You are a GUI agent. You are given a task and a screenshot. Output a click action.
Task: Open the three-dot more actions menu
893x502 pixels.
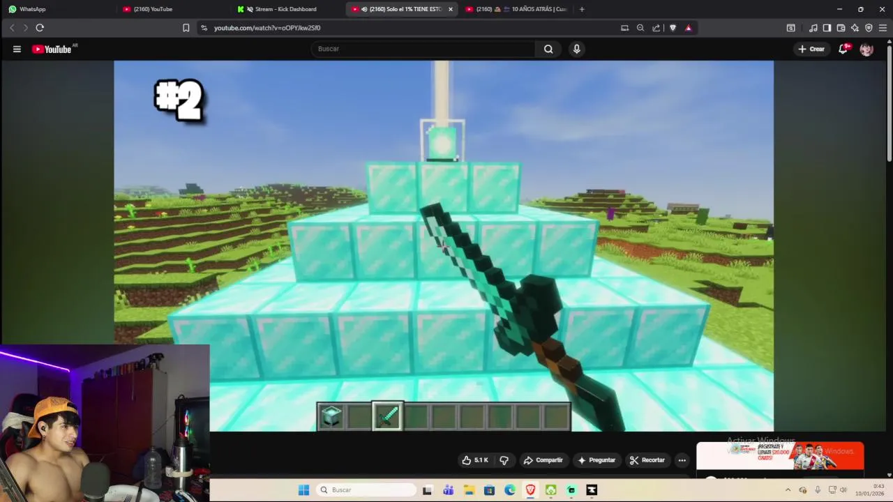(682, 460)
